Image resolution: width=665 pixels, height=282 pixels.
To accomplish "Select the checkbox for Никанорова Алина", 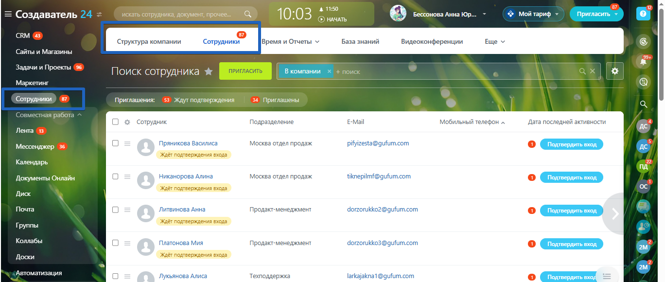I will tap(115, 176).
